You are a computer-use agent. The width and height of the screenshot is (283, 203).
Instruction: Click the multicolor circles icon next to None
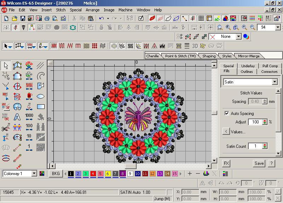click(246, 37)
